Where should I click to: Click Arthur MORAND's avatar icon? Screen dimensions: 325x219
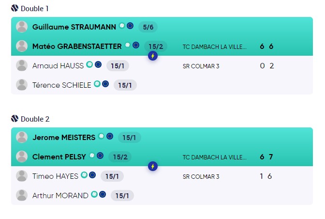pyautogui.click(x=22, y=195)
